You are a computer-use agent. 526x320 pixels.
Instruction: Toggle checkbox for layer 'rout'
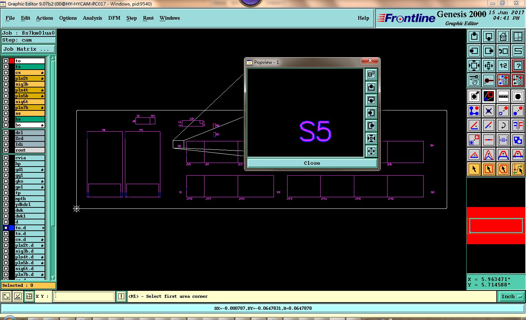pyautogui.click(x=6, y=150)
